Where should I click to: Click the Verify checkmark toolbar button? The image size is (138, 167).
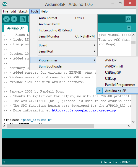[6, 19]
